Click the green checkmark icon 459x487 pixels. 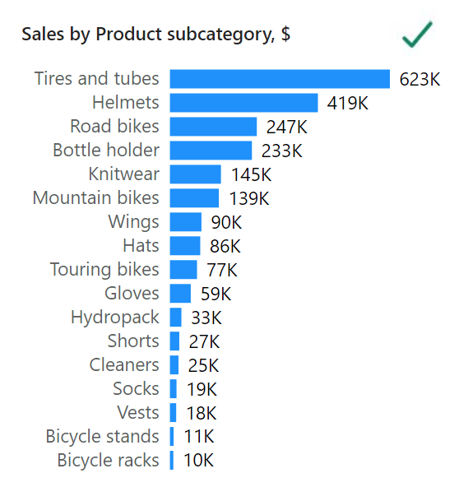[x=417, y=35]
